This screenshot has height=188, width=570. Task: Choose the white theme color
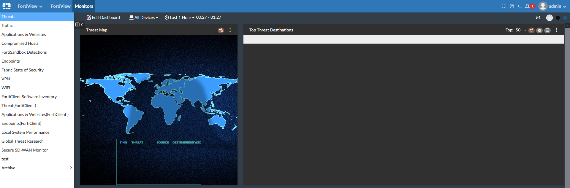(x=550, y=18)
